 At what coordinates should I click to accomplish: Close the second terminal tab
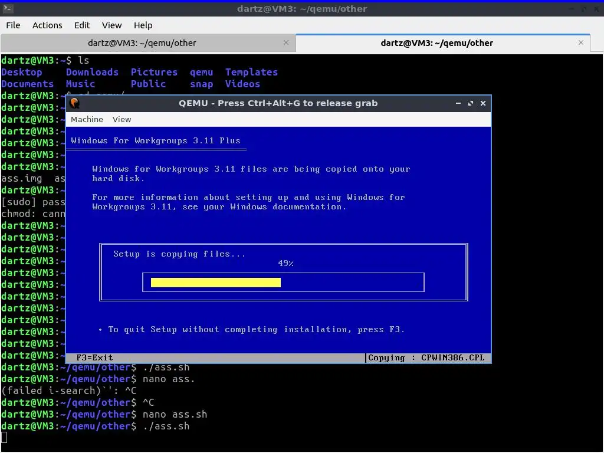581,42
